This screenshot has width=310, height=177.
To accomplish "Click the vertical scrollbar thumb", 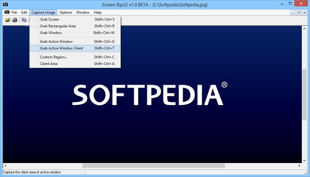I will tap(304, 94).
